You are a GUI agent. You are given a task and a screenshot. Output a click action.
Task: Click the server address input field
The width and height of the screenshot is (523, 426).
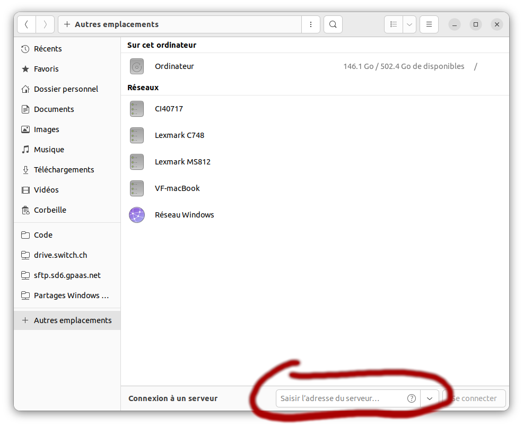coord(339,398)
